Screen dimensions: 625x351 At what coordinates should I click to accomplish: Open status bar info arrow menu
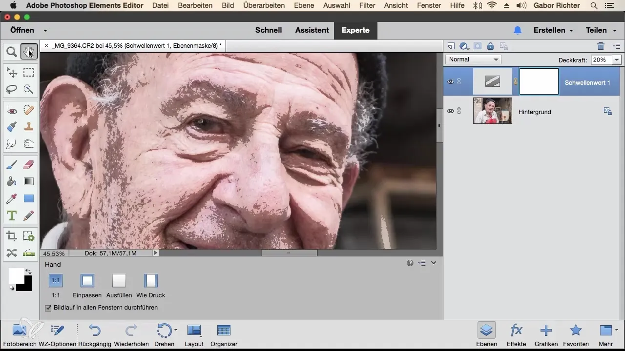click(x=156, y=253)
